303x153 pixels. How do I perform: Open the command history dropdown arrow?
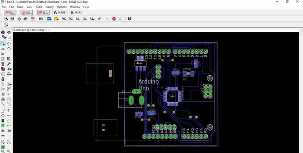click(x=300, y=30)
